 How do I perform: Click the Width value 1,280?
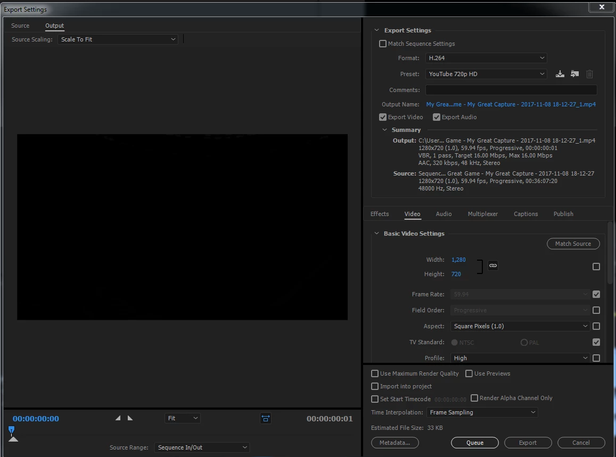458,260
